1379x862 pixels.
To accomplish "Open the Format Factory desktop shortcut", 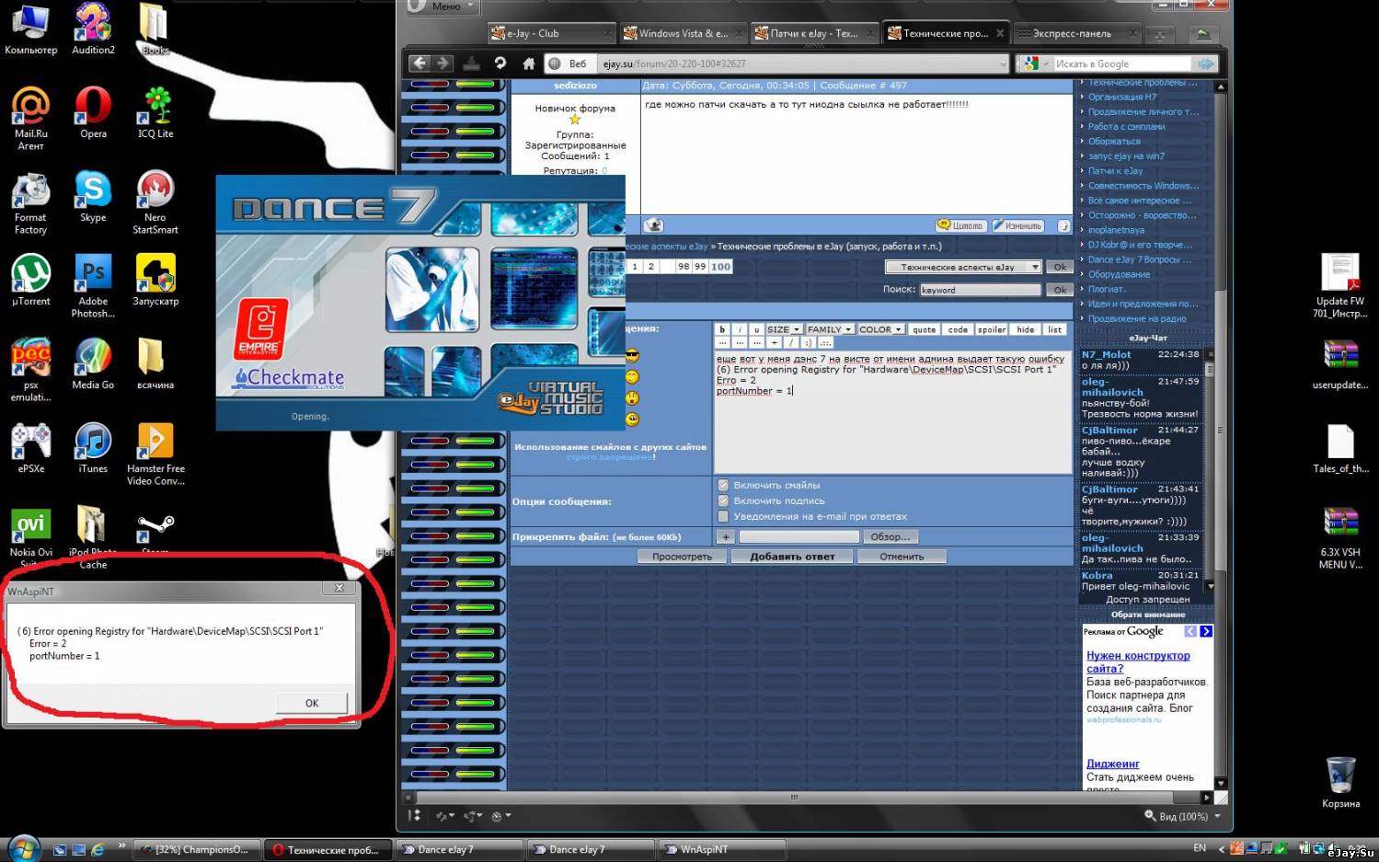I will (30, 202).
